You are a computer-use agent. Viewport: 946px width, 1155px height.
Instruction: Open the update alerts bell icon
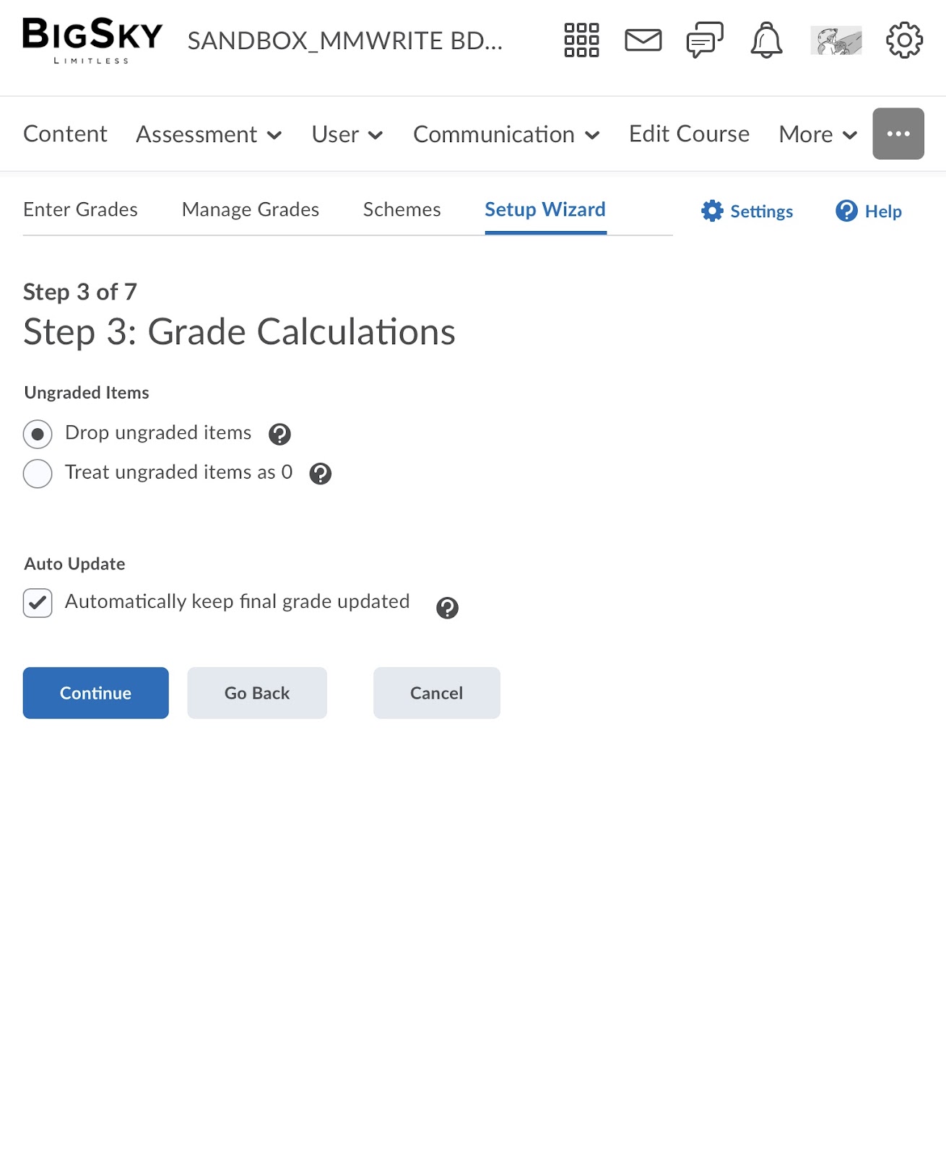pos(766,40)
